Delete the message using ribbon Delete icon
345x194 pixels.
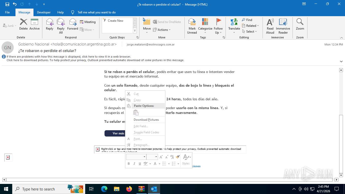23,24
